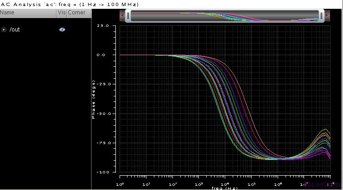Toggle visibility eye for /out signal
Screen dimensions: 343x190
point(62,30)
